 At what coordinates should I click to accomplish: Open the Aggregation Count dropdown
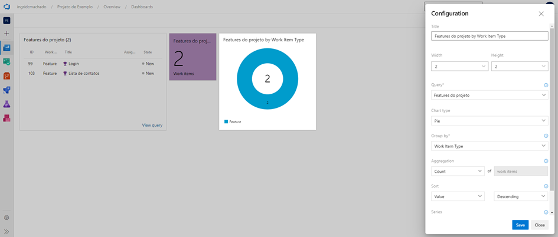tap(458, 172)
